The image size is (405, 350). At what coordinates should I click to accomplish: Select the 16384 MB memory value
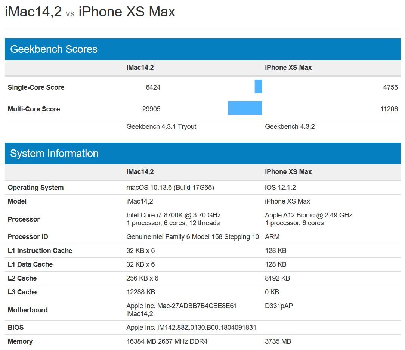coord(167,341)
